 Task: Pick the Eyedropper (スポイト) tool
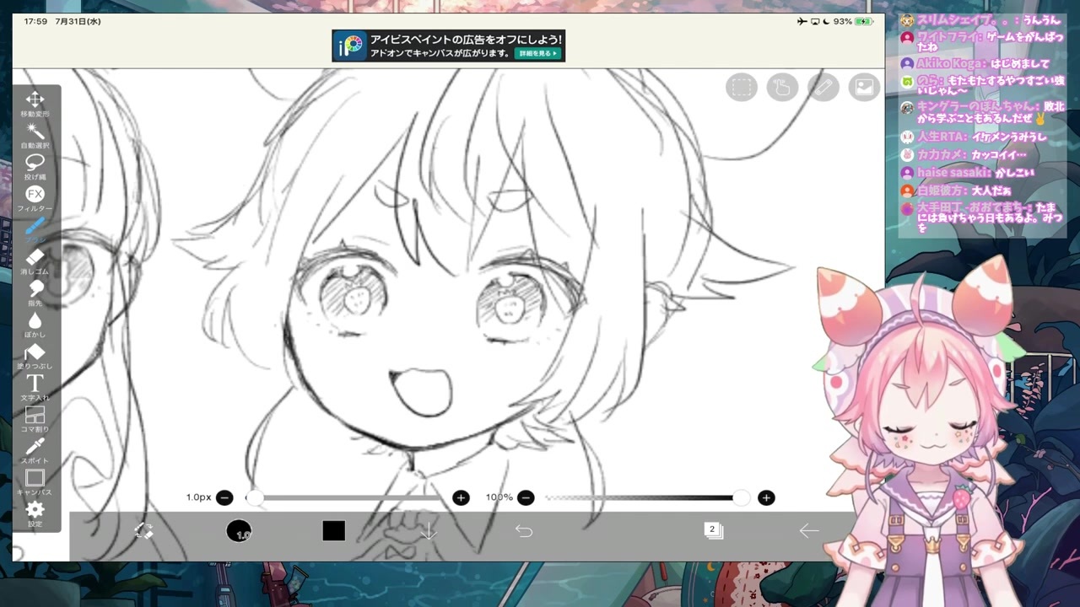coord(35,450)
